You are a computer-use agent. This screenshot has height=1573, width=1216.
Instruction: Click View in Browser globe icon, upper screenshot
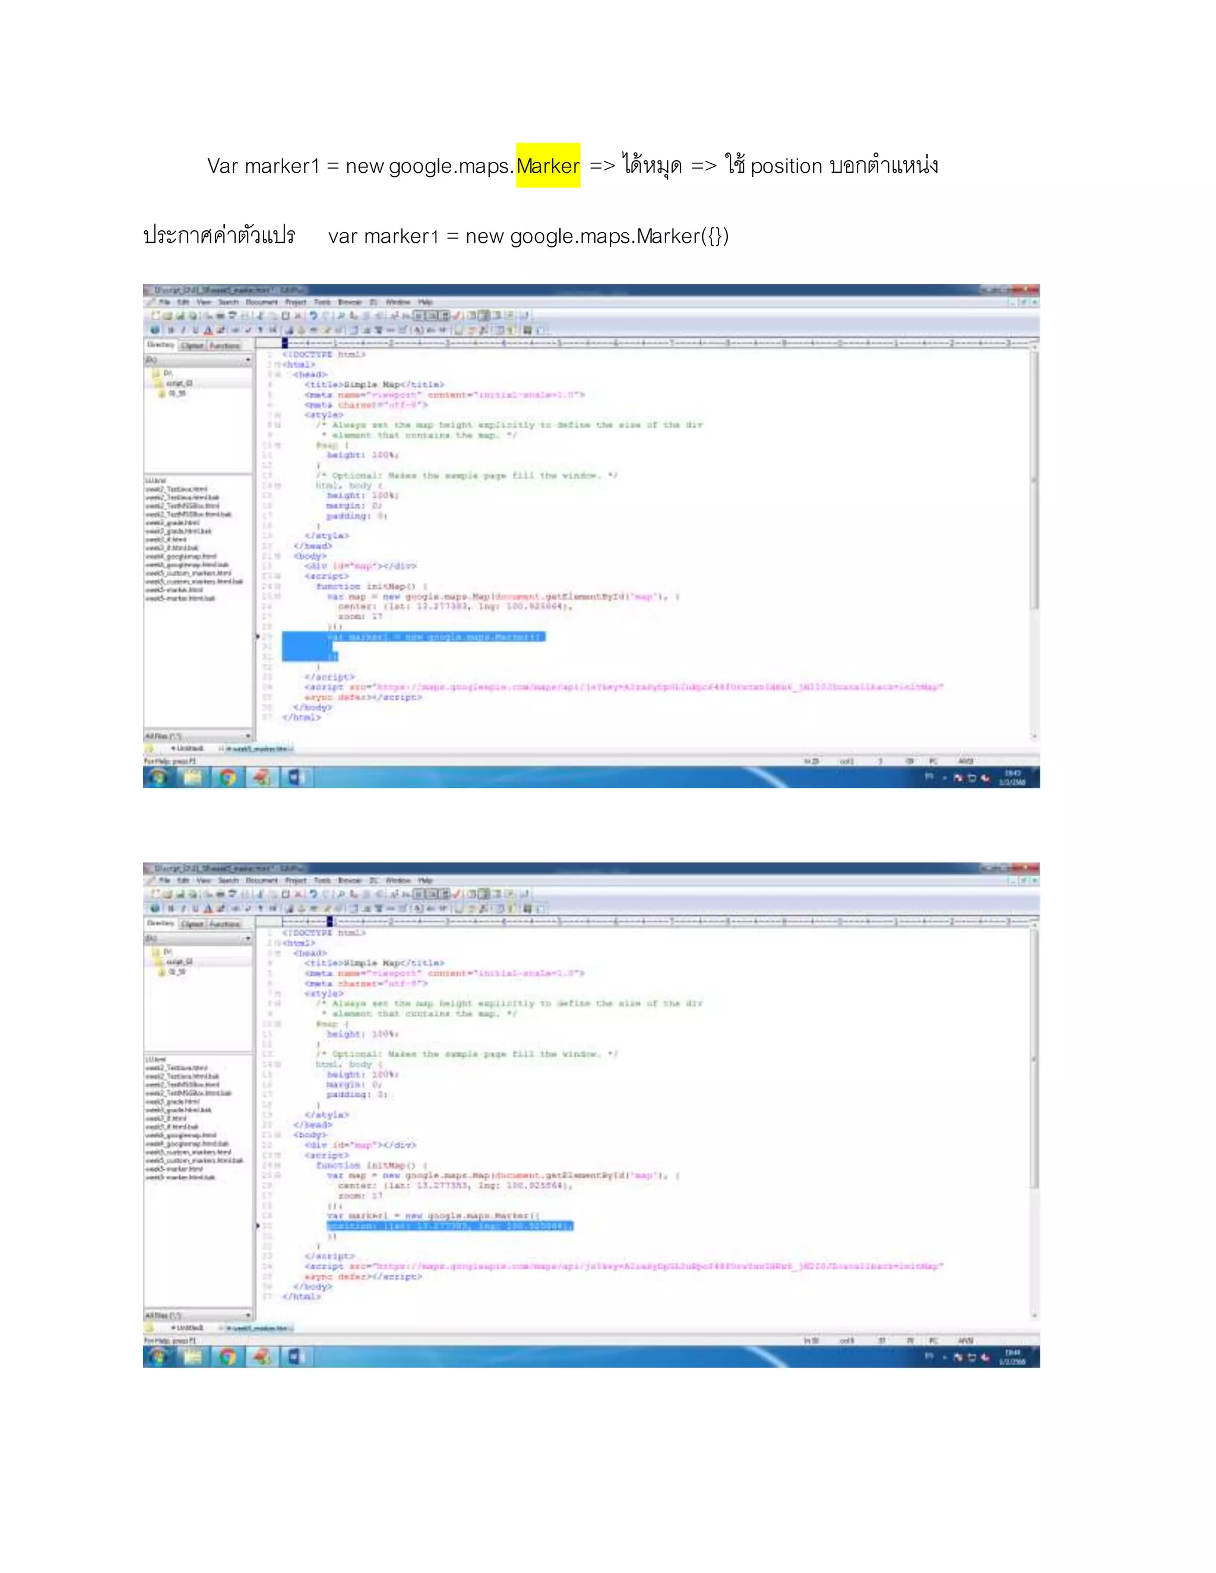155,330
